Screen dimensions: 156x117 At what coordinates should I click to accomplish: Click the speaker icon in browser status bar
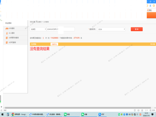coord(138,110)
